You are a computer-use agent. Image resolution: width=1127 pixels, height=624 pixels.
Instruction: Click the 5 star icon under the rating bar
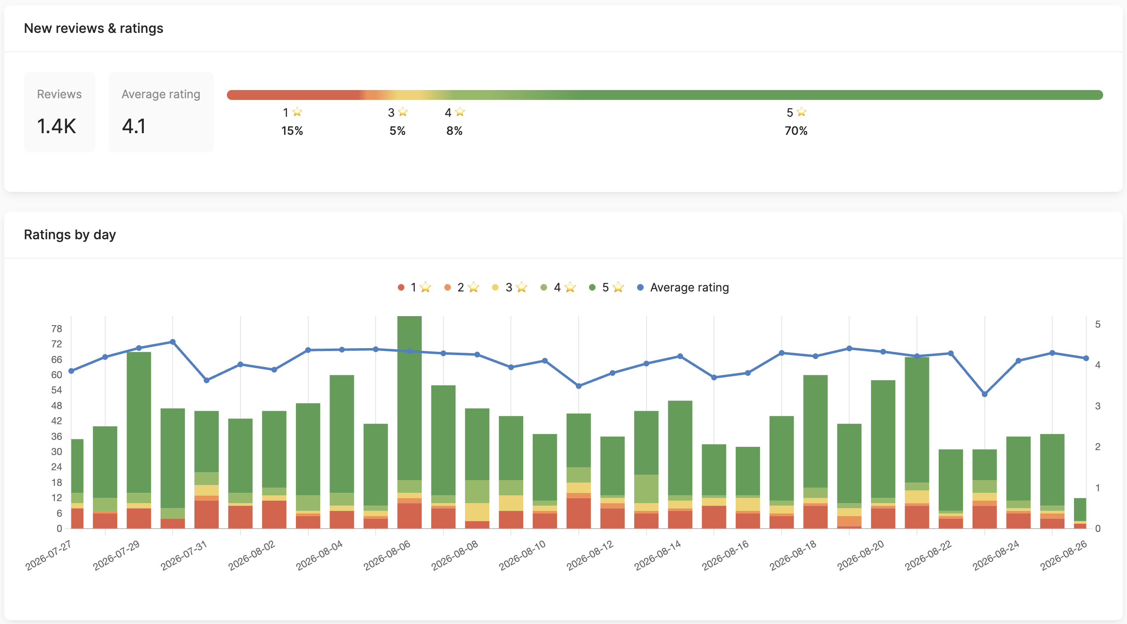click(801, 112)
